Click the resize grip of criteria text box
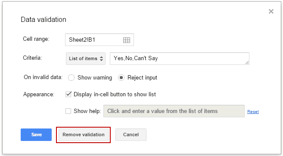The width and height of the screenshot is (283, 156). coord(247,62)
